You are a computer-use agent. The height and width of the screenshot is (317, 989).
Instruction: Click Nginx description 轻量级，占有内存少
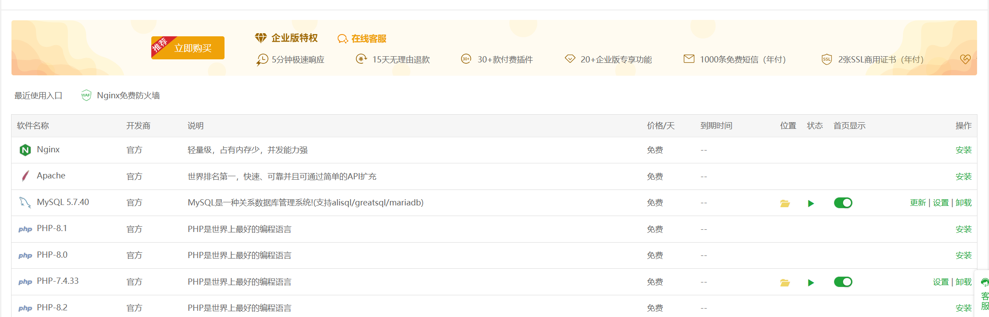248,150
